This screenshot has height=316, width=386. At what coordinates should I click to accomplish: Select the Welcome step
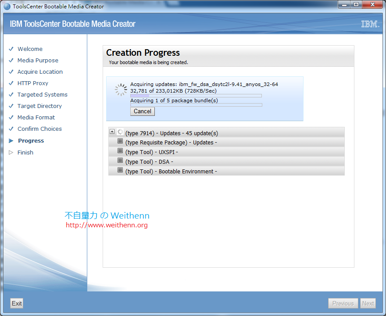point(30,49)
